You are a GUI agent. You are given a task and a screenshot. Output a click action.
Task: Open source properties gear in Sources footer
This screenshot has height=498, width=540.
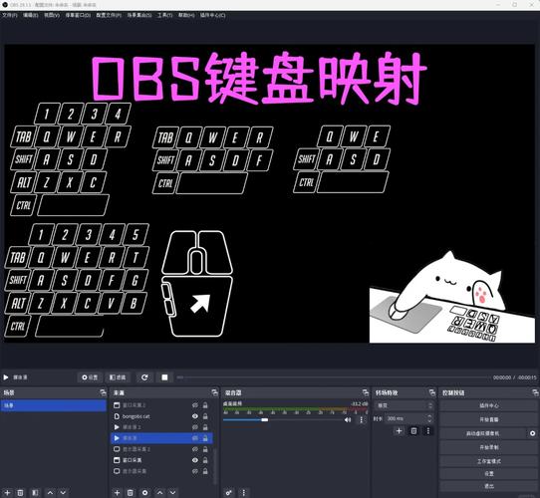click(145, 493)
